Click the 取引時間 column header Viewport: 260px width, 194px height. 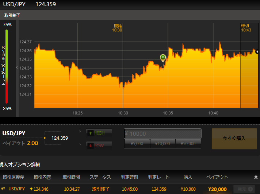click(x=71, y=177)
